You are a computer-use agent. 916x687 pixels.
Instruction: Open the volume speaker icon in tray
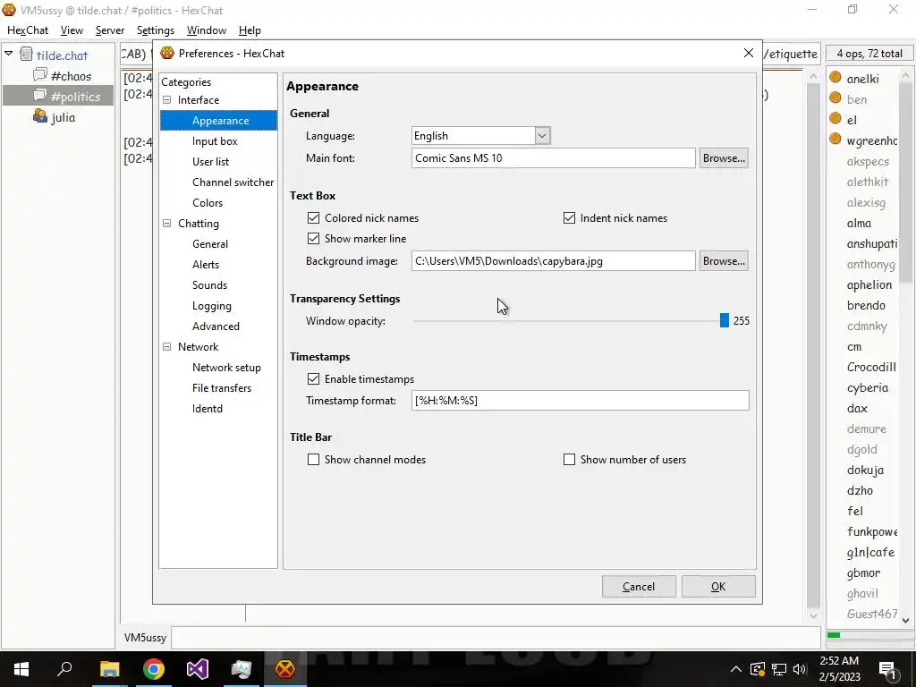click(800, 669)
